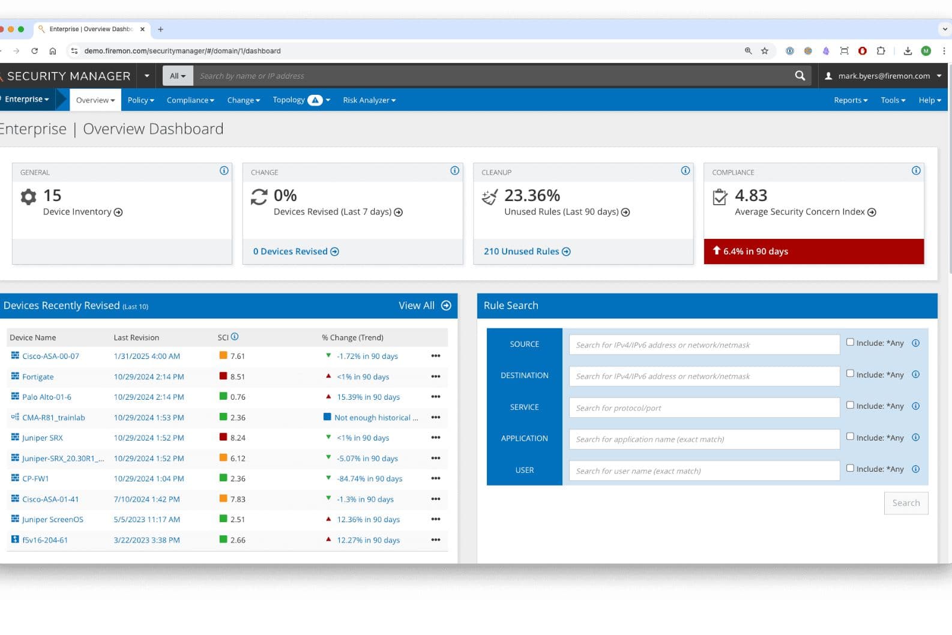
Task: Open the All search scope dropdown
Action: [178, 76]
